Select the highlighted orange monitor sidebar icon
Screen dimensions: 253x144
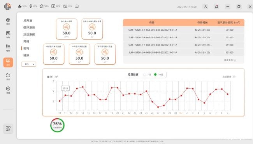click(x=8, y=62)
